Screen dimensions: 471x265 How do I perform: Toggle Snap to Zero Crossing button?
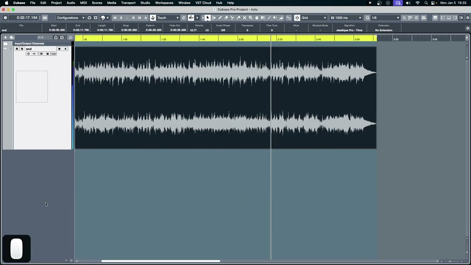tap(288, 18)
